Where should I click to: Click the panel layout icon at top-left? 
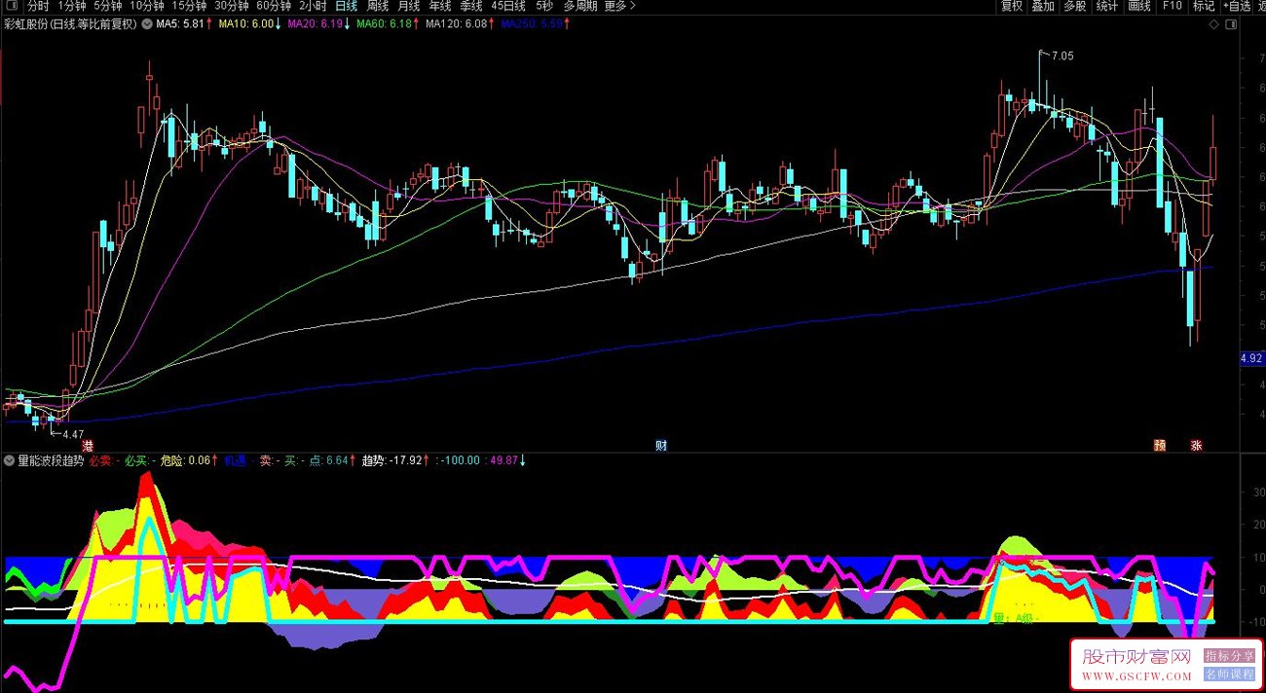(13, 6)
